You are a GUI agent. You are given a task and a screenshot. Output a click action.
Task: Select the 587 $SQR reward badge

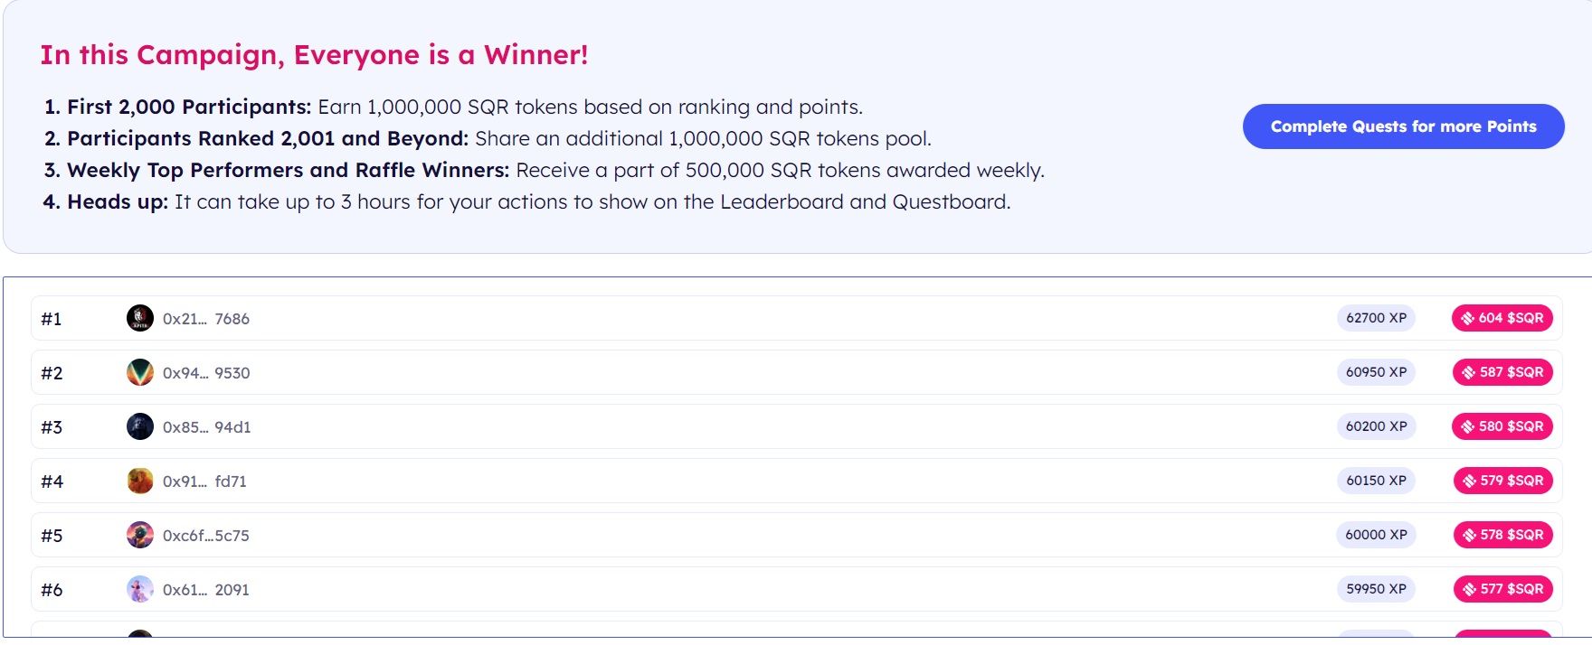pos(1502,372)
